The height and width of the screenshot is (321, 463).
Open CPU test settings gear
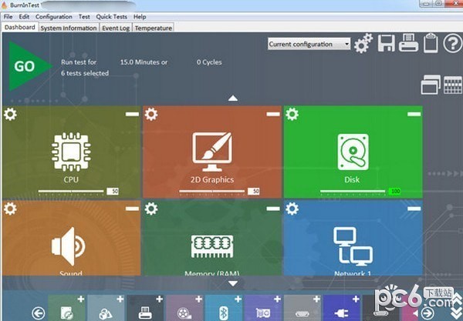coord(10,114)
